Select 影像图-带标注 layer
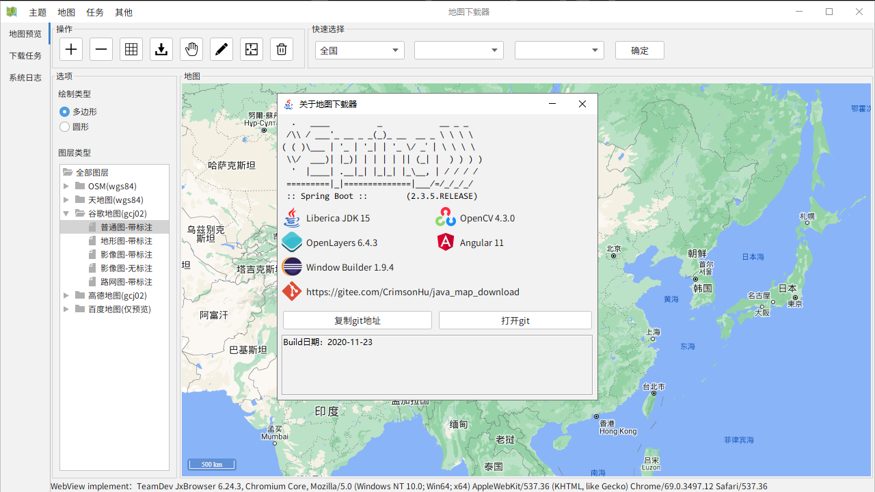Image resolution: width=875 pixels, height=492 pixels. tap(126, 254)
